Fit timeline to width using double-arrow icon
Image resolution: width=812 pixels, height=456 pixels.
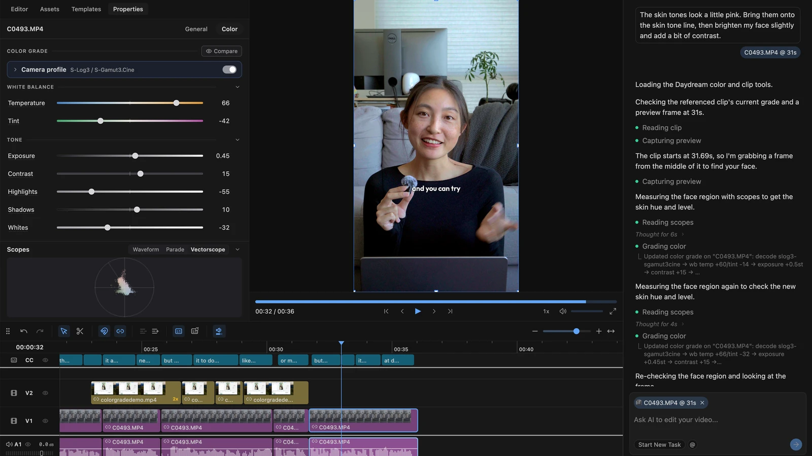pyautogui.click(x=611, y=331)
